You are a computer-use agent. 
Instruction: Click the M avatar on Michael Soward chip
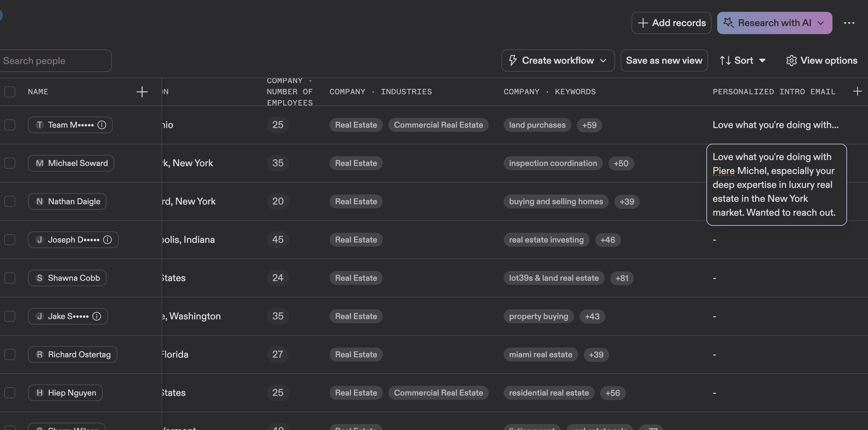pyautogui.click(x=40, y=163)
